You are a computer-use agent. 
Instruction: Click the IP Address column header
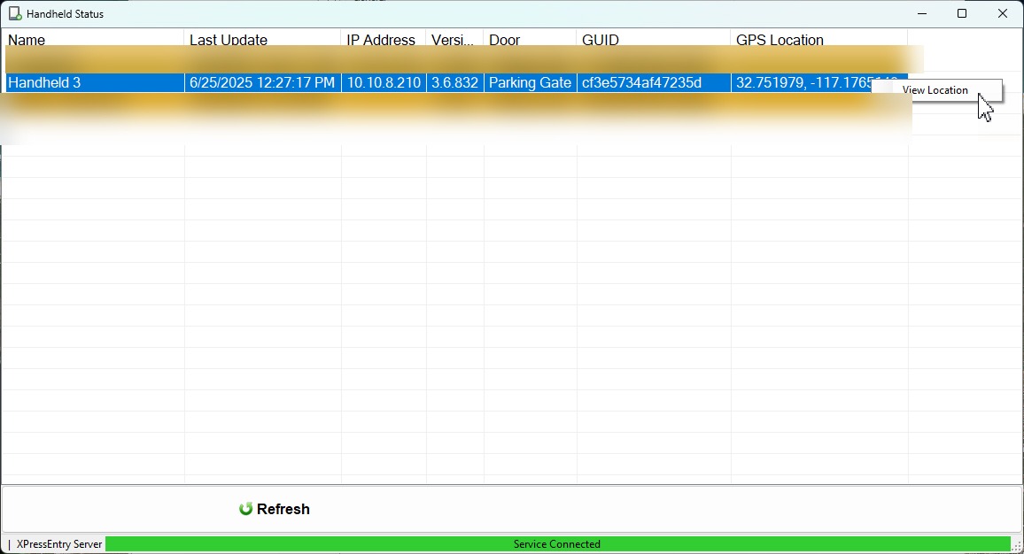pyautogui.click(x=381, y=40)
